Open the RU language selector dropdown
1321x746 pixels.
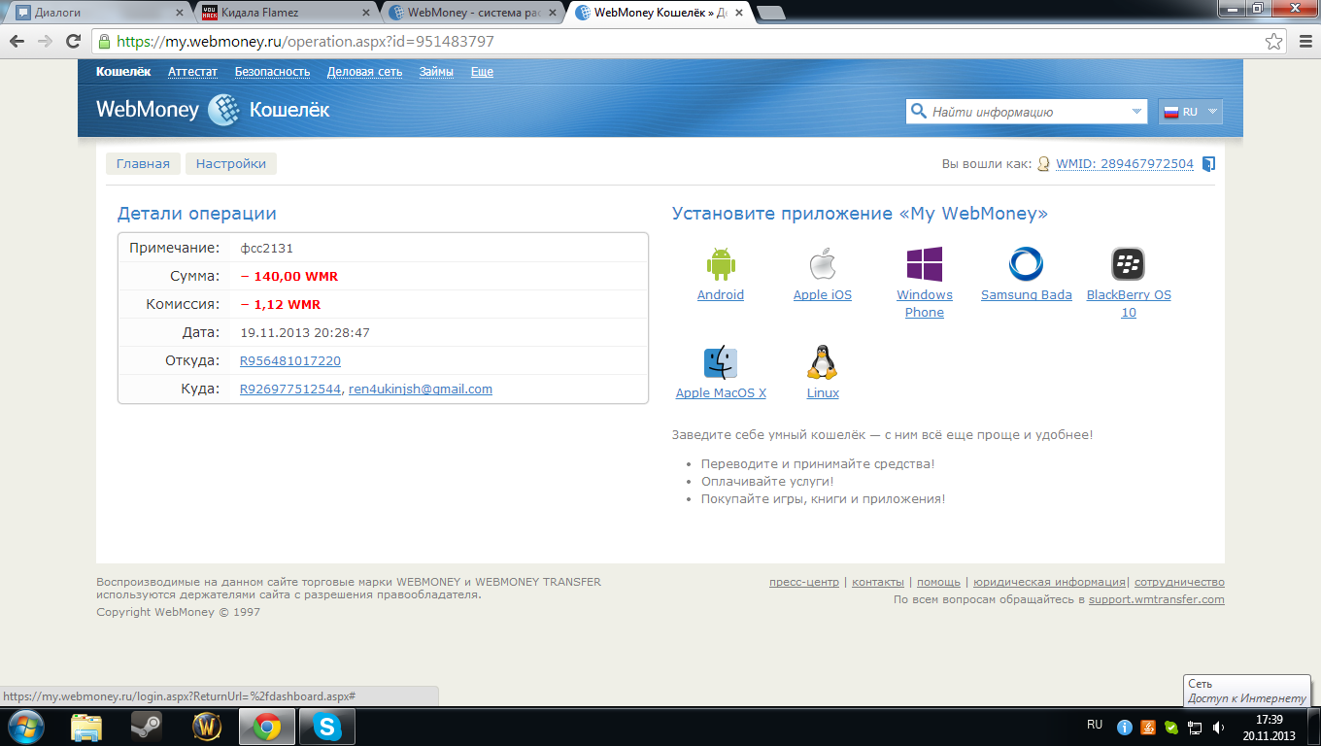tap(1191, 112)
